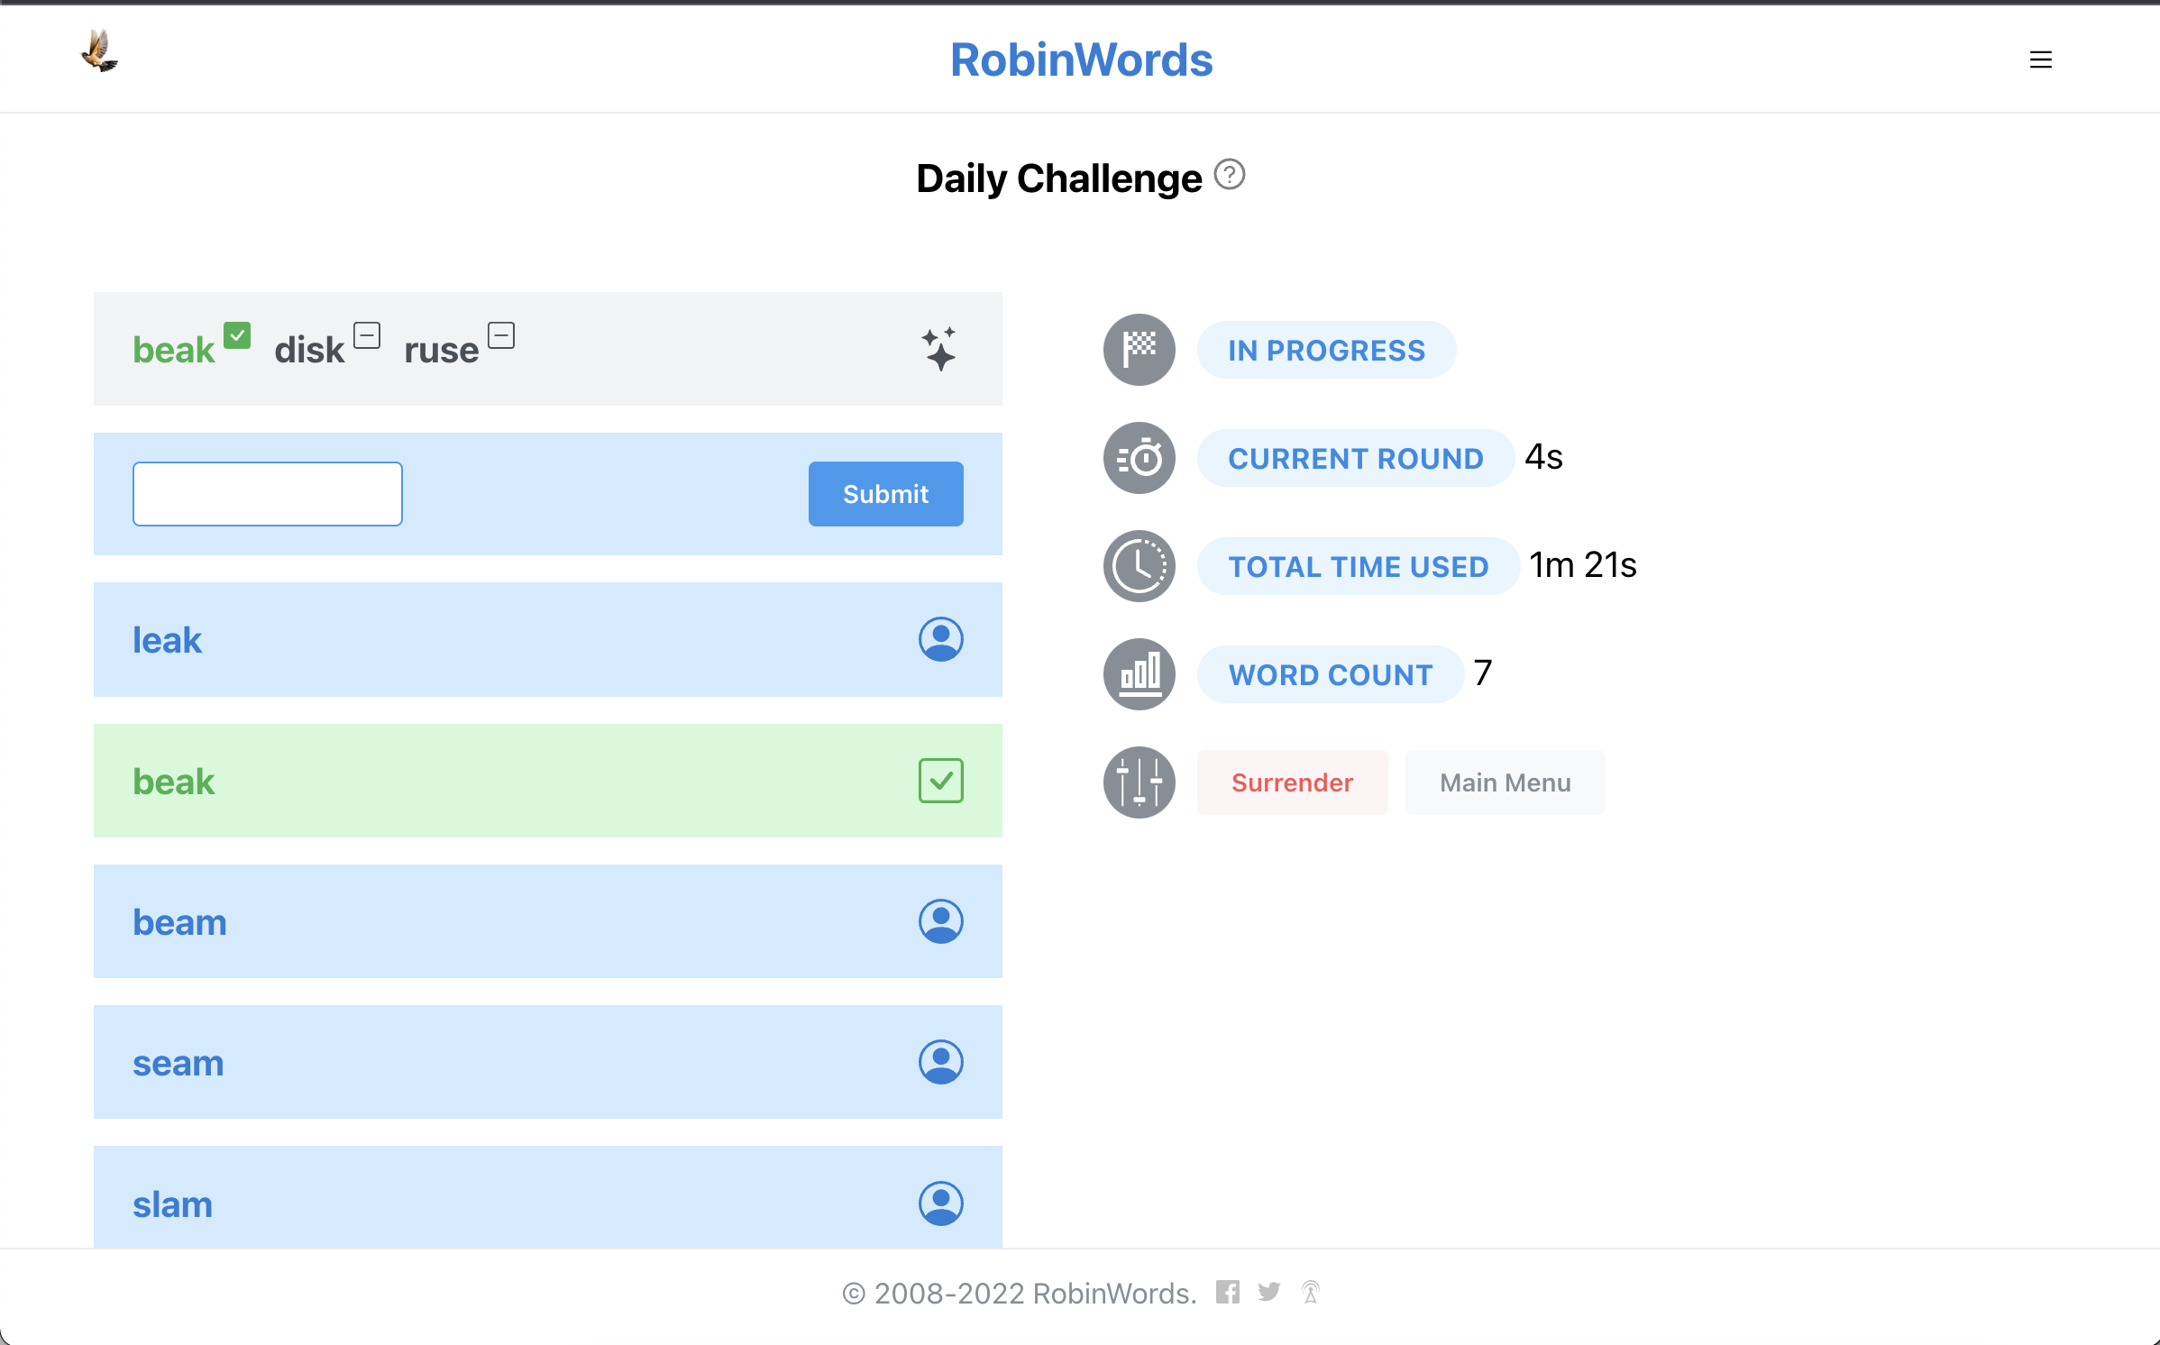Select the target word ruse

click(441, 352)
